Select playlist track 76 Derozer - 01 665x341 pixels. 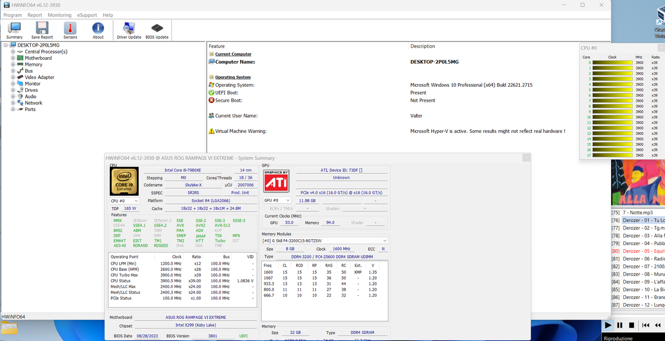[638, 220]
